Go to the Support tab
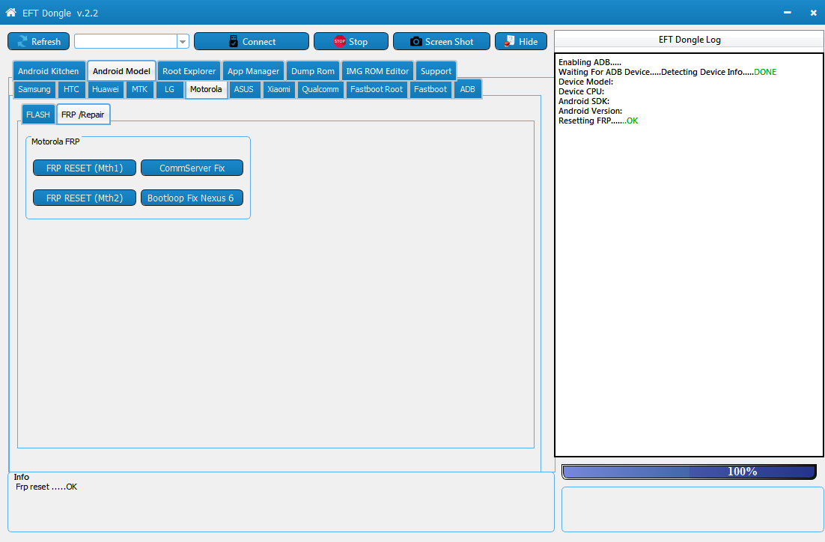 (436, 71)
